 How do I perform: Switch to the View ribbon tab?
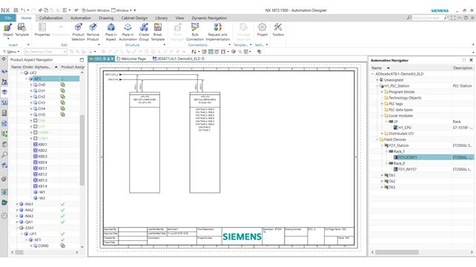179,18
